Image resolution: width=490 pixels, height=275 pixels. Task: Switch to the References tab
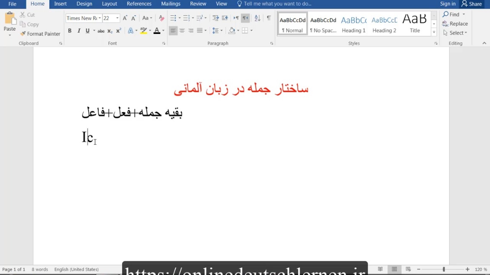139,4
